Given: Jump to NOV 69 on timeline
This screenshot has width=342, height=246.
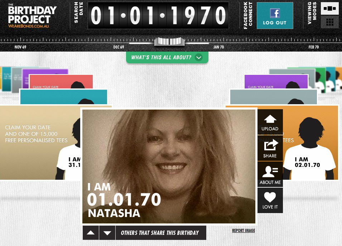Looking at the screenshot, I should click(20, 47).
